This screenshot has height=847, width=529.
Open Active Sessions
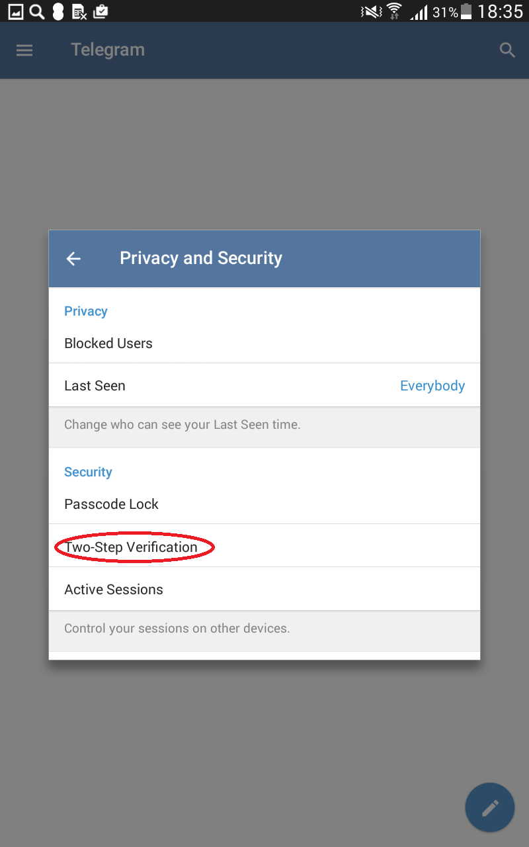(x=264, y=589)
